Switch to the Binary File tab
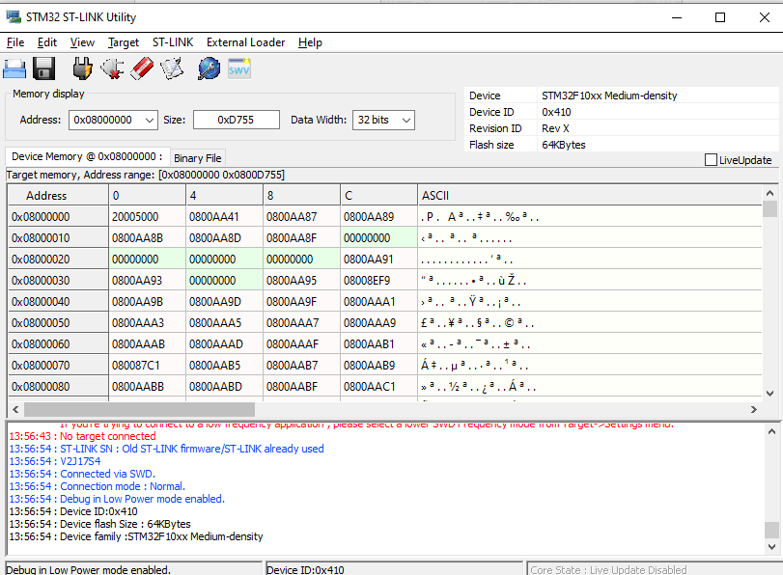Image resolution: width=783 pixels, height=575 pixels. click(x=198, y=158)
